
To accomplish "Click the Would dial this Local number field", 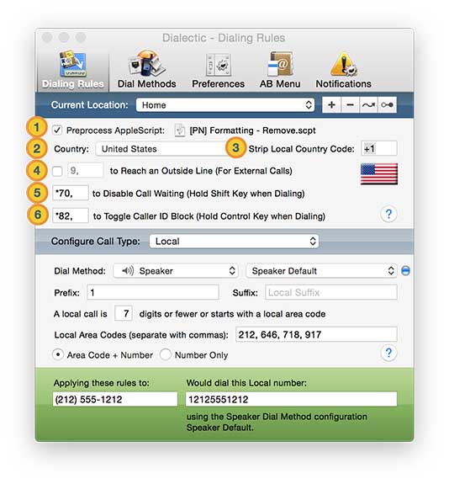I will tap(292, 399).
